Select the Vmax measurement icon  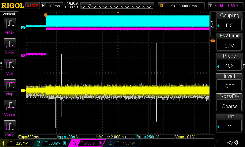[x=10, y=24]
